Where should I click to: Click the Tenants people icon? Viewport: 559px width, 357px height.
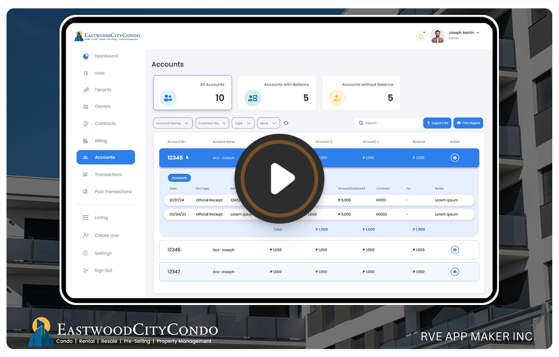point(86,90)
